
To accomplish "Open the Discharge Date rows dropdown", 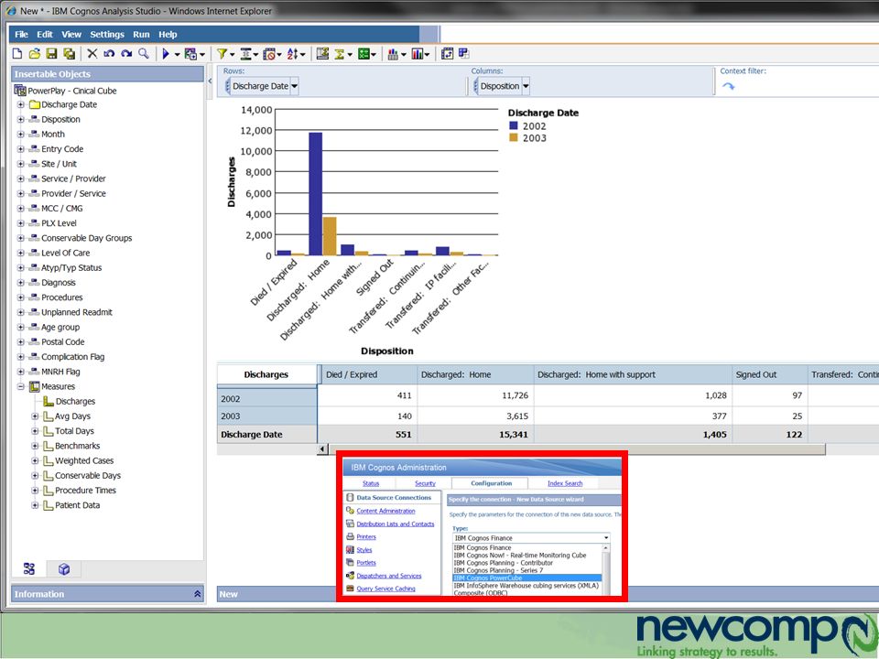I will (294, 86).
